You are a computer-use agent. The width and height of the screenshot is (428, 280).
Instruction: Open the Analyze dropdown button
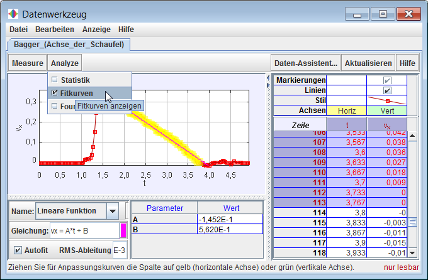[x=65, y=63]
